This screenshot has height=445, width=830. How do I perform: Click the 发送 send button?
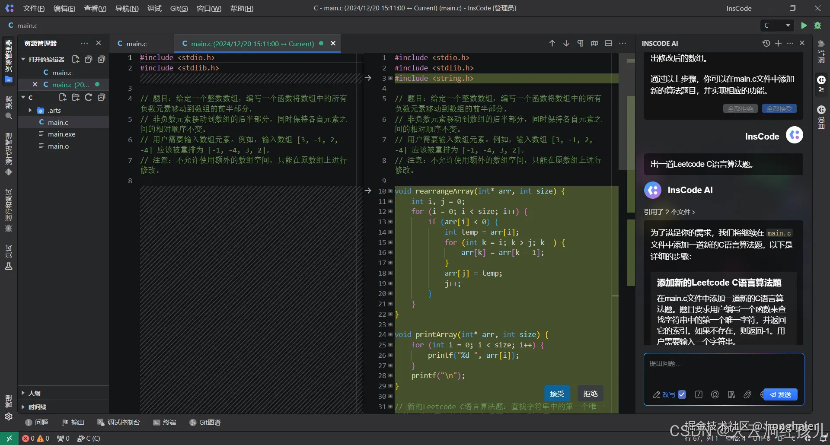(781, 394)
